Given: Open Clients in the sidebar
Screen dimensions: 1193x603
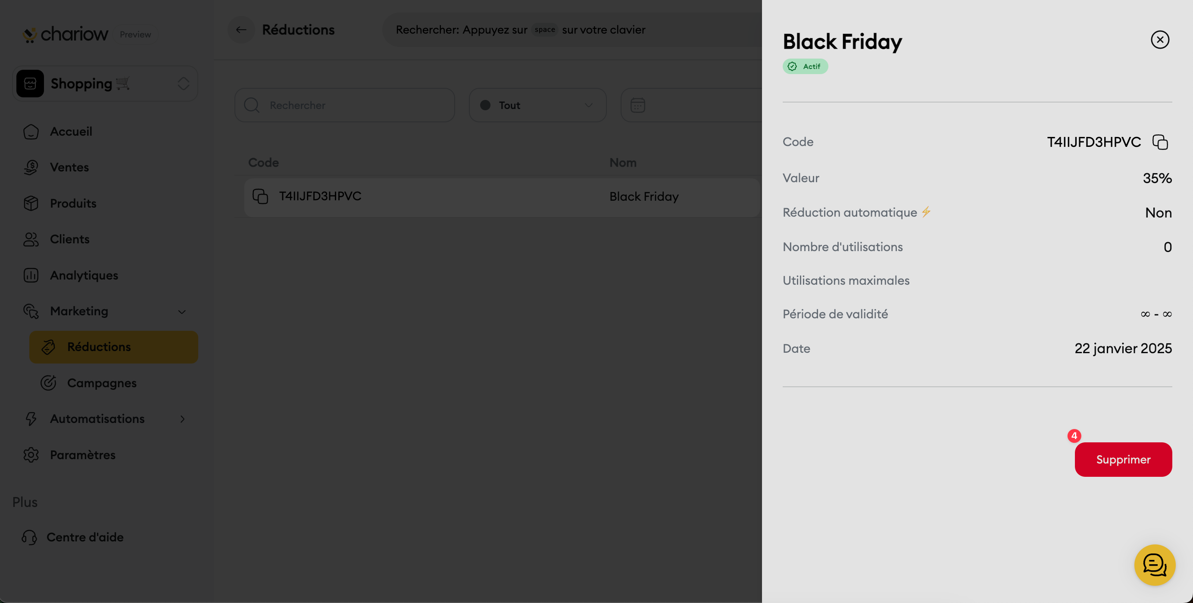Looking at the screenshot, I should [69, 239].
